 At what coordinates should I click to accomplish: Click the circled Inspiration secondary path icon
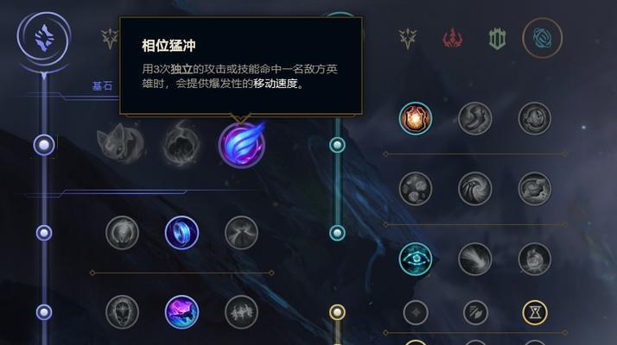point(542,38)
